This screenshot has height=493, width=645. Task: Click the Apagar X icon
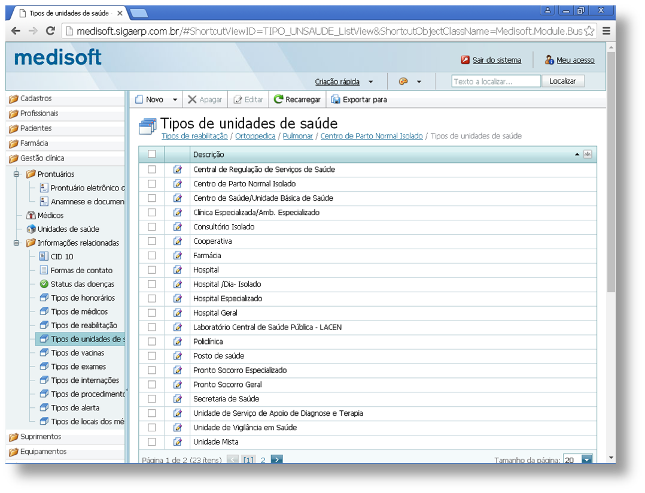click(192, 99)
